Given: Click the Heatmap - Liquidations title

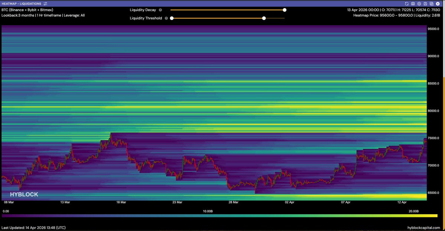Looking at the screenshot, I should coord(22,3).
